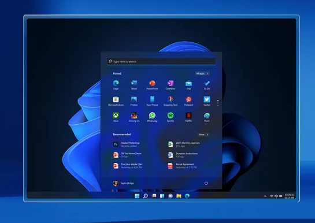Expand the All apps list
Image resolution: width=315 pixels, height=223 pixels.
202,73
